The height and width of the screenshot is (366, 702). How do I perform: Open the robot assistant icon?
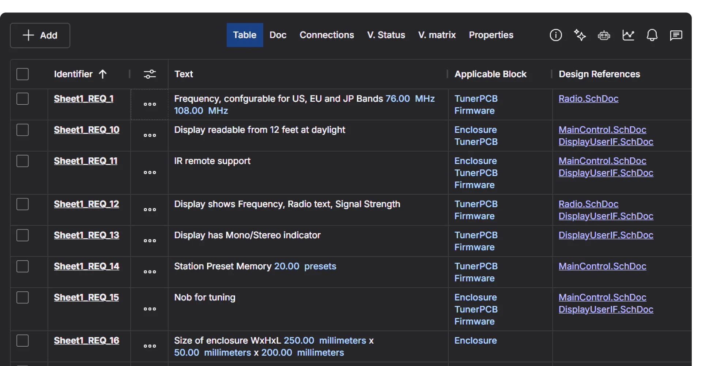coord(604,36)
